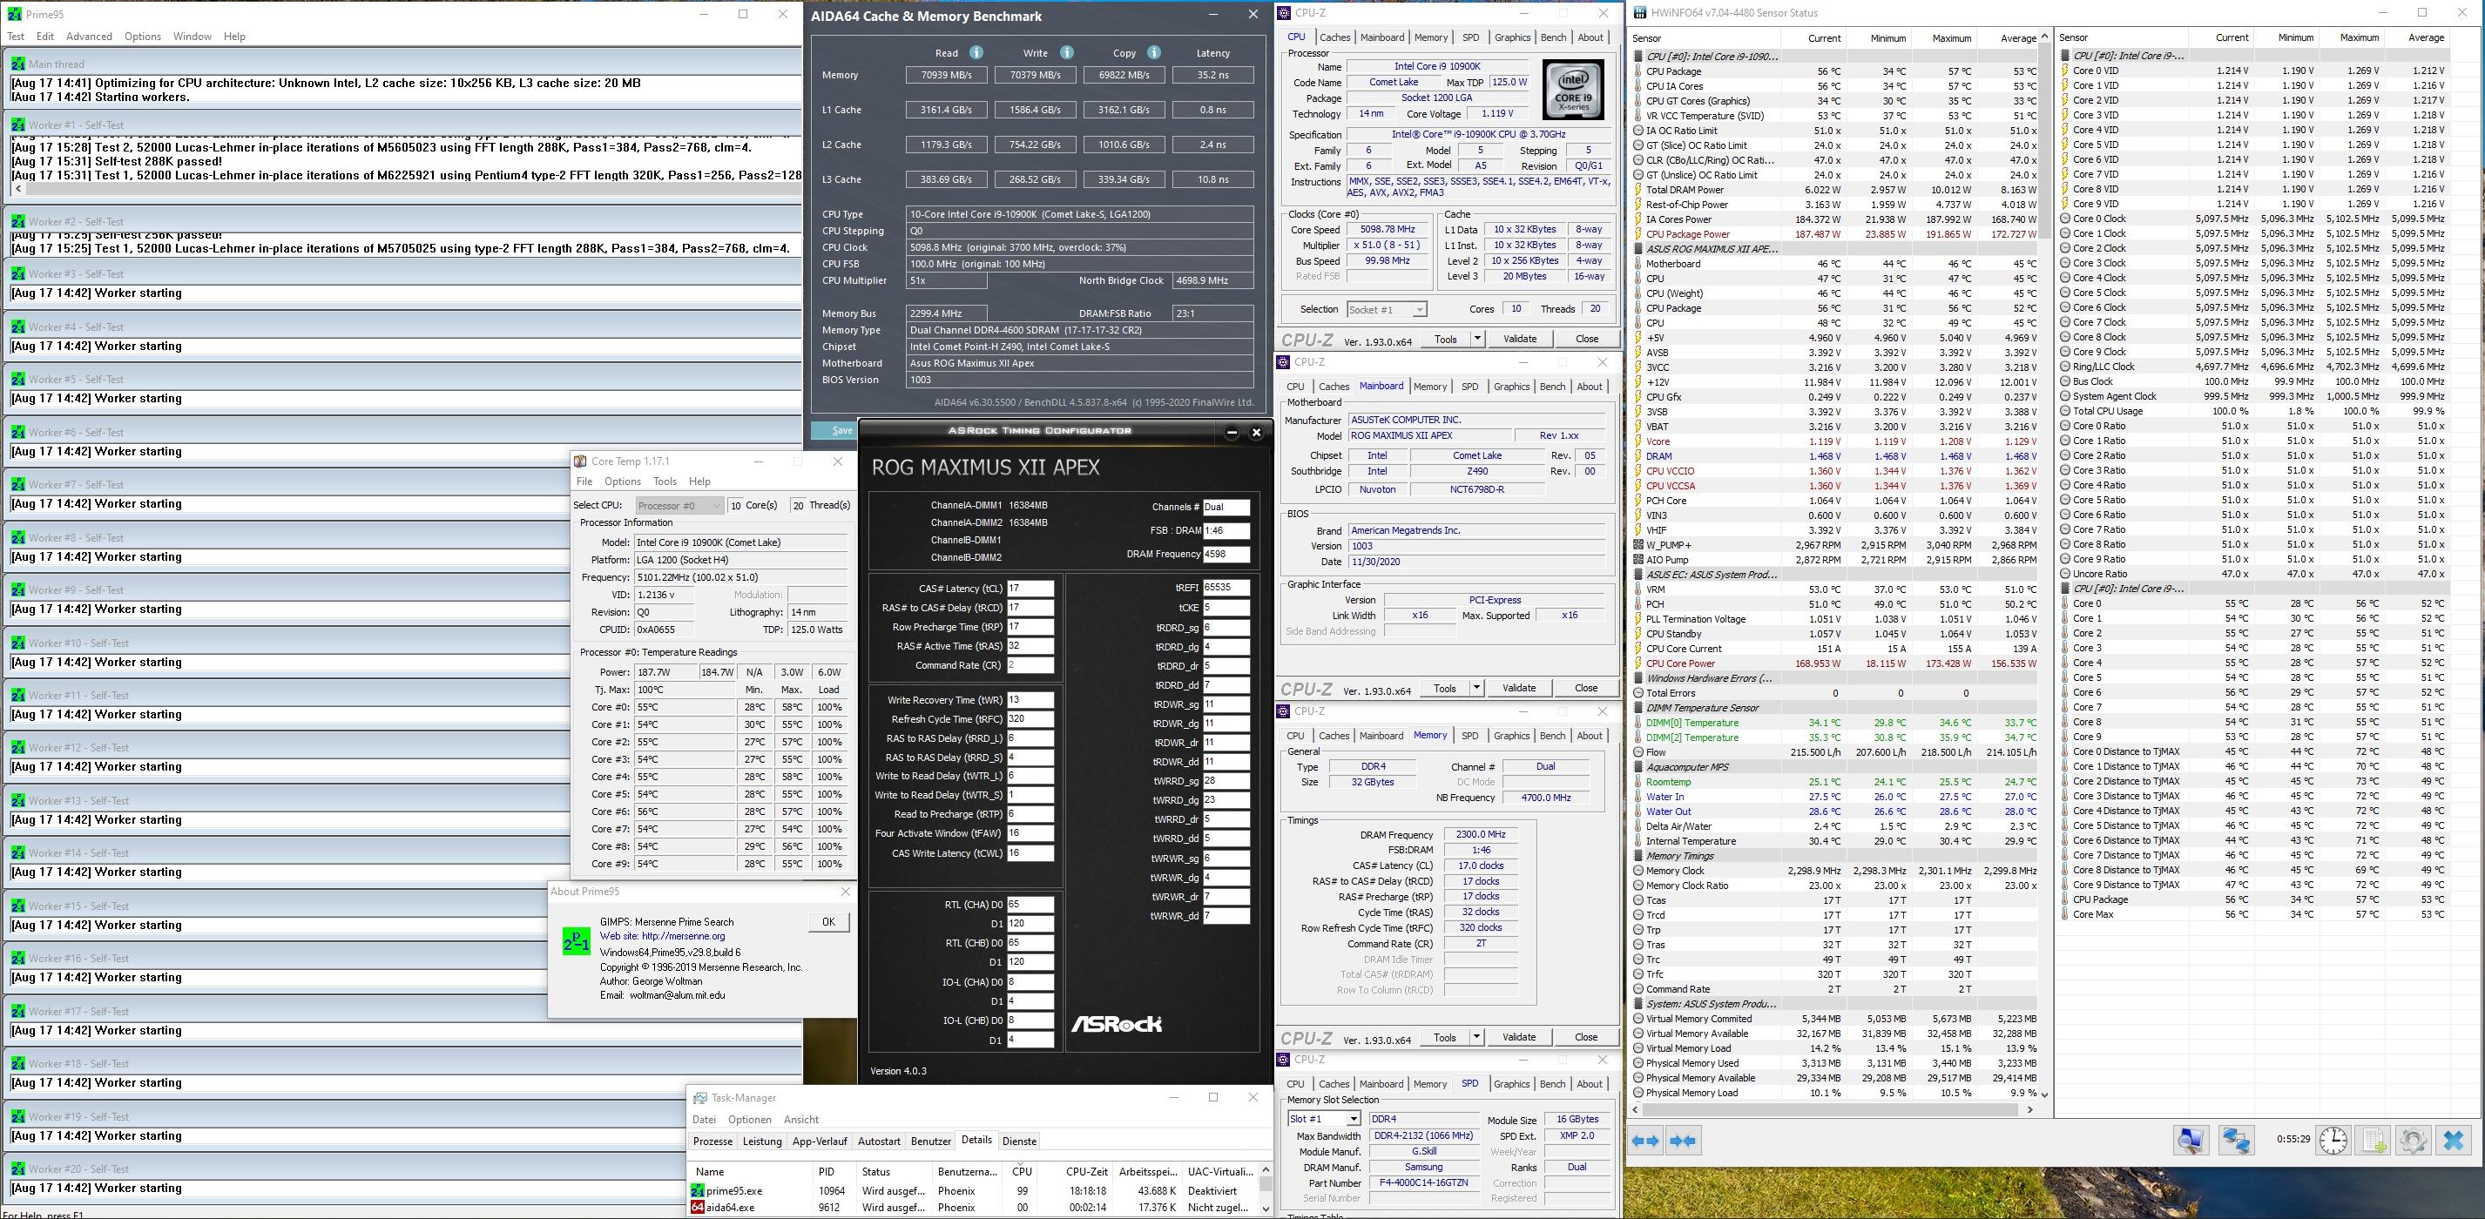Open HWiNFO sensor settings gear icon

[x=2414, y=1140]
